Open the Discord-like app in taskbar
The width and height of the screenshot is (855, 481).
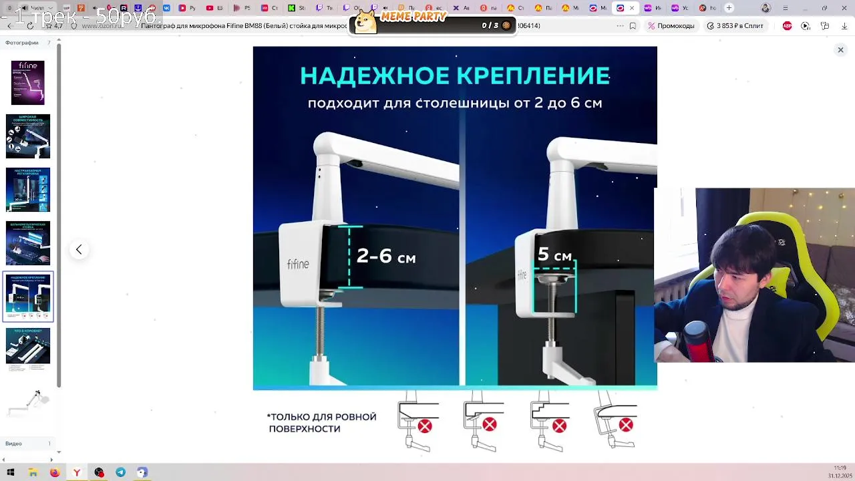(x=142, y=472)
